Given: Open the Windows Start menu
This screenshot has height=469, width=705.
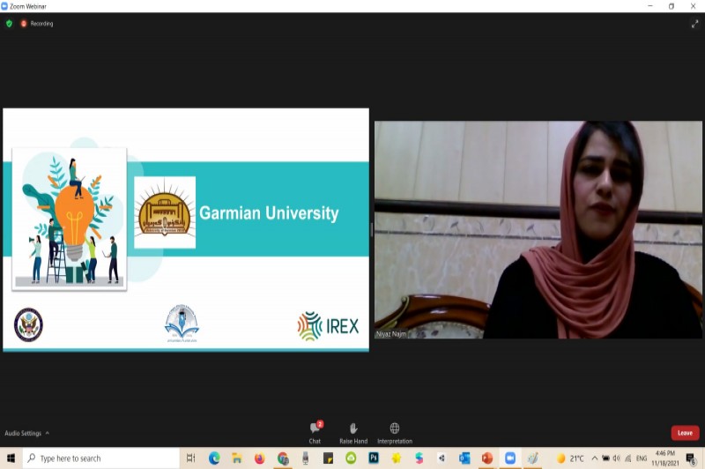Looking at the screenshot, I should [x=11, y=458].
